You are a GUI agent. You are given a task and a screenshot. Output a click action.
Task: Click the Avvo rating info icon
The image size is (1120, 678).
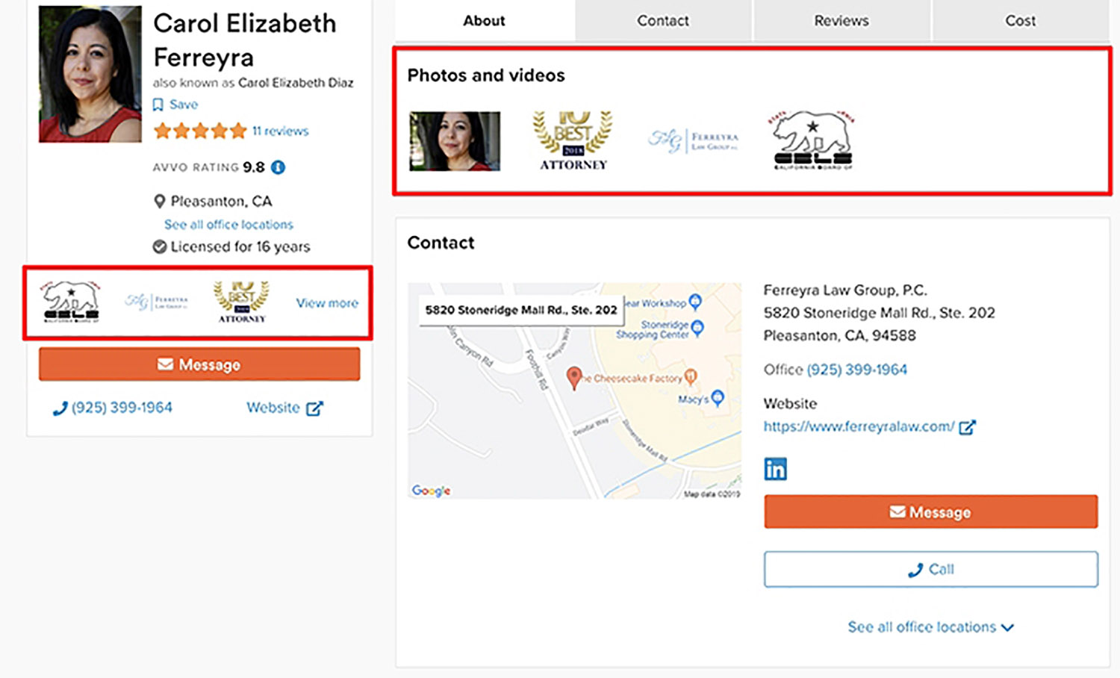pos(279,167)
